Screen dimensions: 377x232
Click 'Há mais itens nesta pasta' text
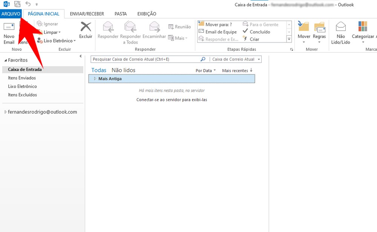point(172,91)
